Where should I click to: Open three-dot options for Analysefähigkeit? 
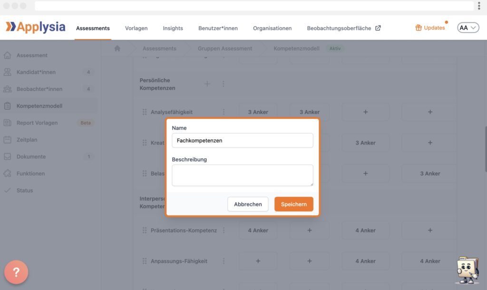tap(224, 112)
